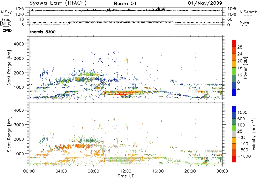Viewport: 257px width, 178px height.
Task: Click the dotted line sample under "Nave"
Action: point(245,26)
